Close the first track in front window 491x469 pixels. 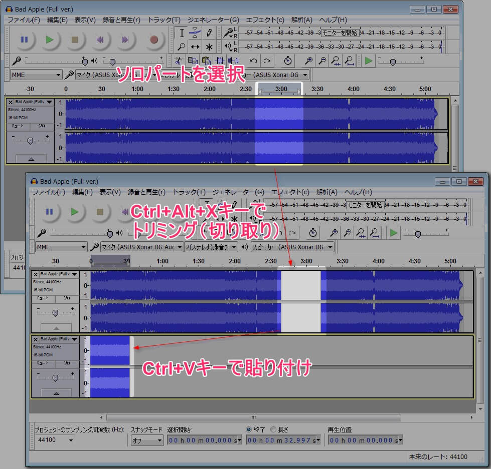pos(36,274)
